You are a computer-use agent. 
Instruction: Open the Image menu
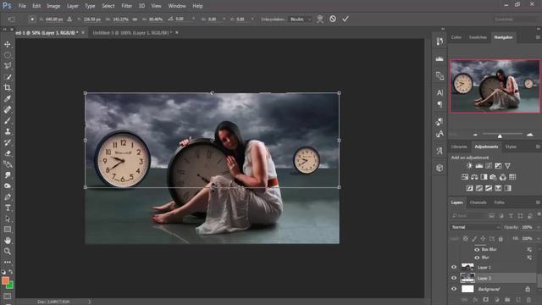pyautogui.click(x=53, y=6)
